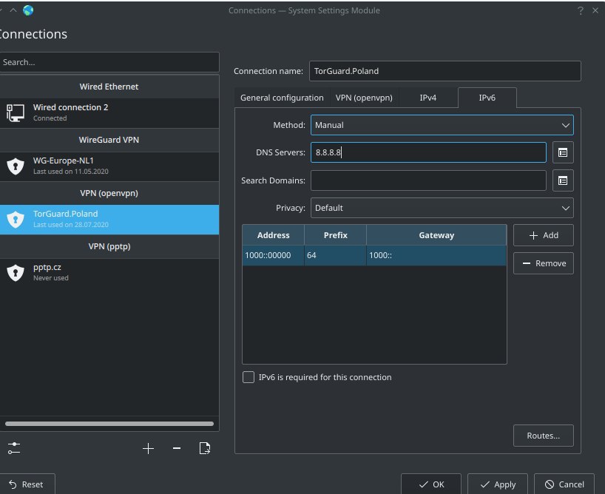Image resolution: width=605 pixels, height=494 pixels.
Task: Enable IPv6 is required for this connection
Action: coord(249,377)
